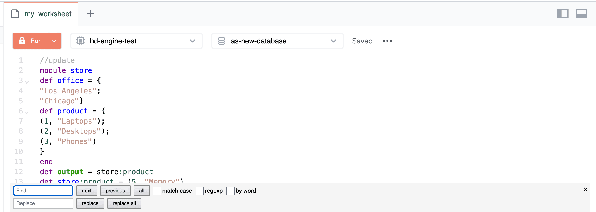Enable the regexp checkbox
The width and height of the screenshot is (596, 212).
tap(200, 191)
